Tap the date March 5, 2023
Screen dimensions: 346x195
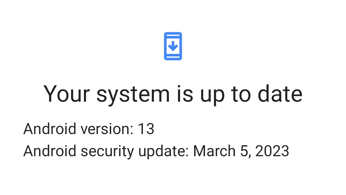click(241, 151)
